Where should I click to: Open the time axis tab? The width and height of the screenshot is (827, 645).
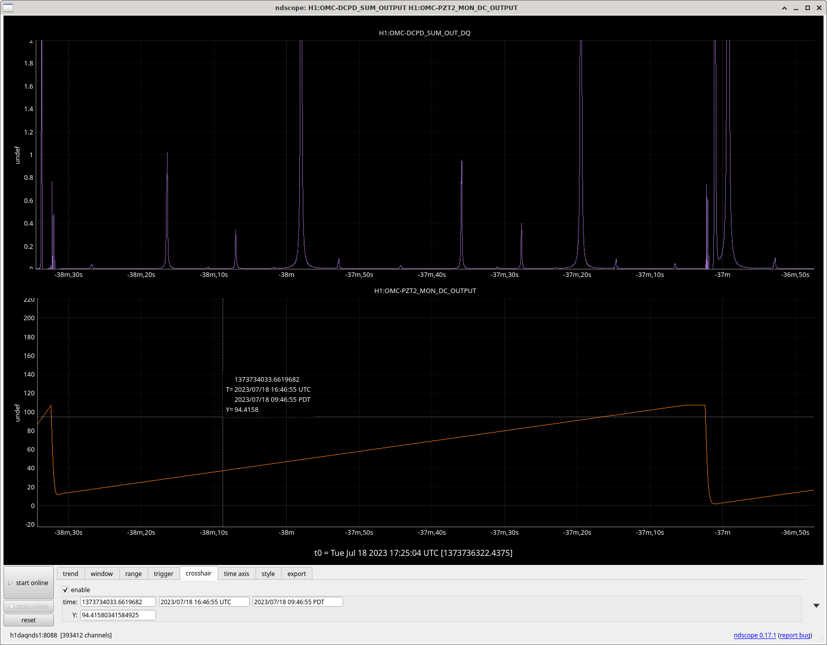236,574
